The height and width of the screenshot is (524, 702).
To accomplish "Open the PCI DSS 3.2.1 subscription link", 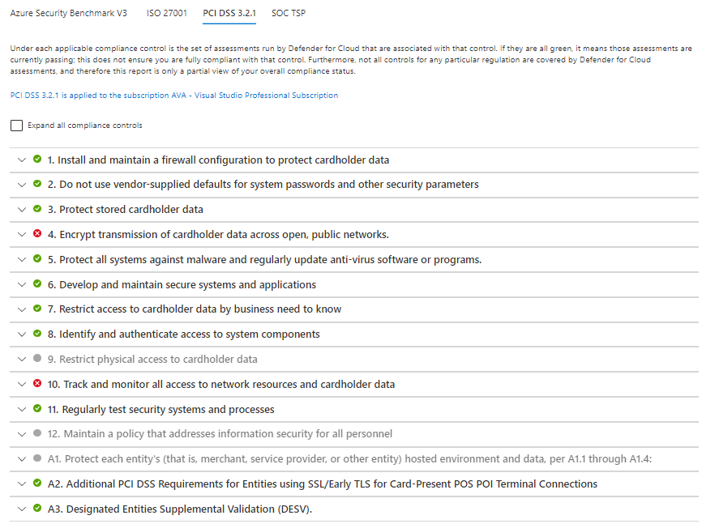I will (x=174, y=96).
